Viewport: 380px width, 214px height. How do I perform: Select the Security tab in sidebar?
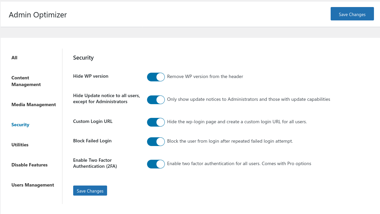pos(20,125)
